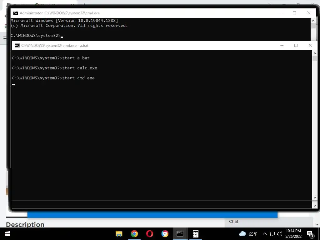Maximize the cmd.exe - a.bat window
The height and width of the screenshot is (240, 320).
coord(296,45)
